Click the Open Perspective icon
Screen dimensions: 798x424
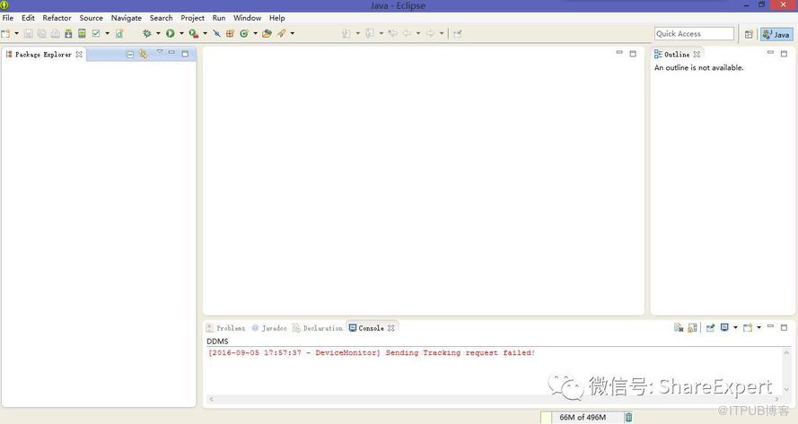click(749, 34)
